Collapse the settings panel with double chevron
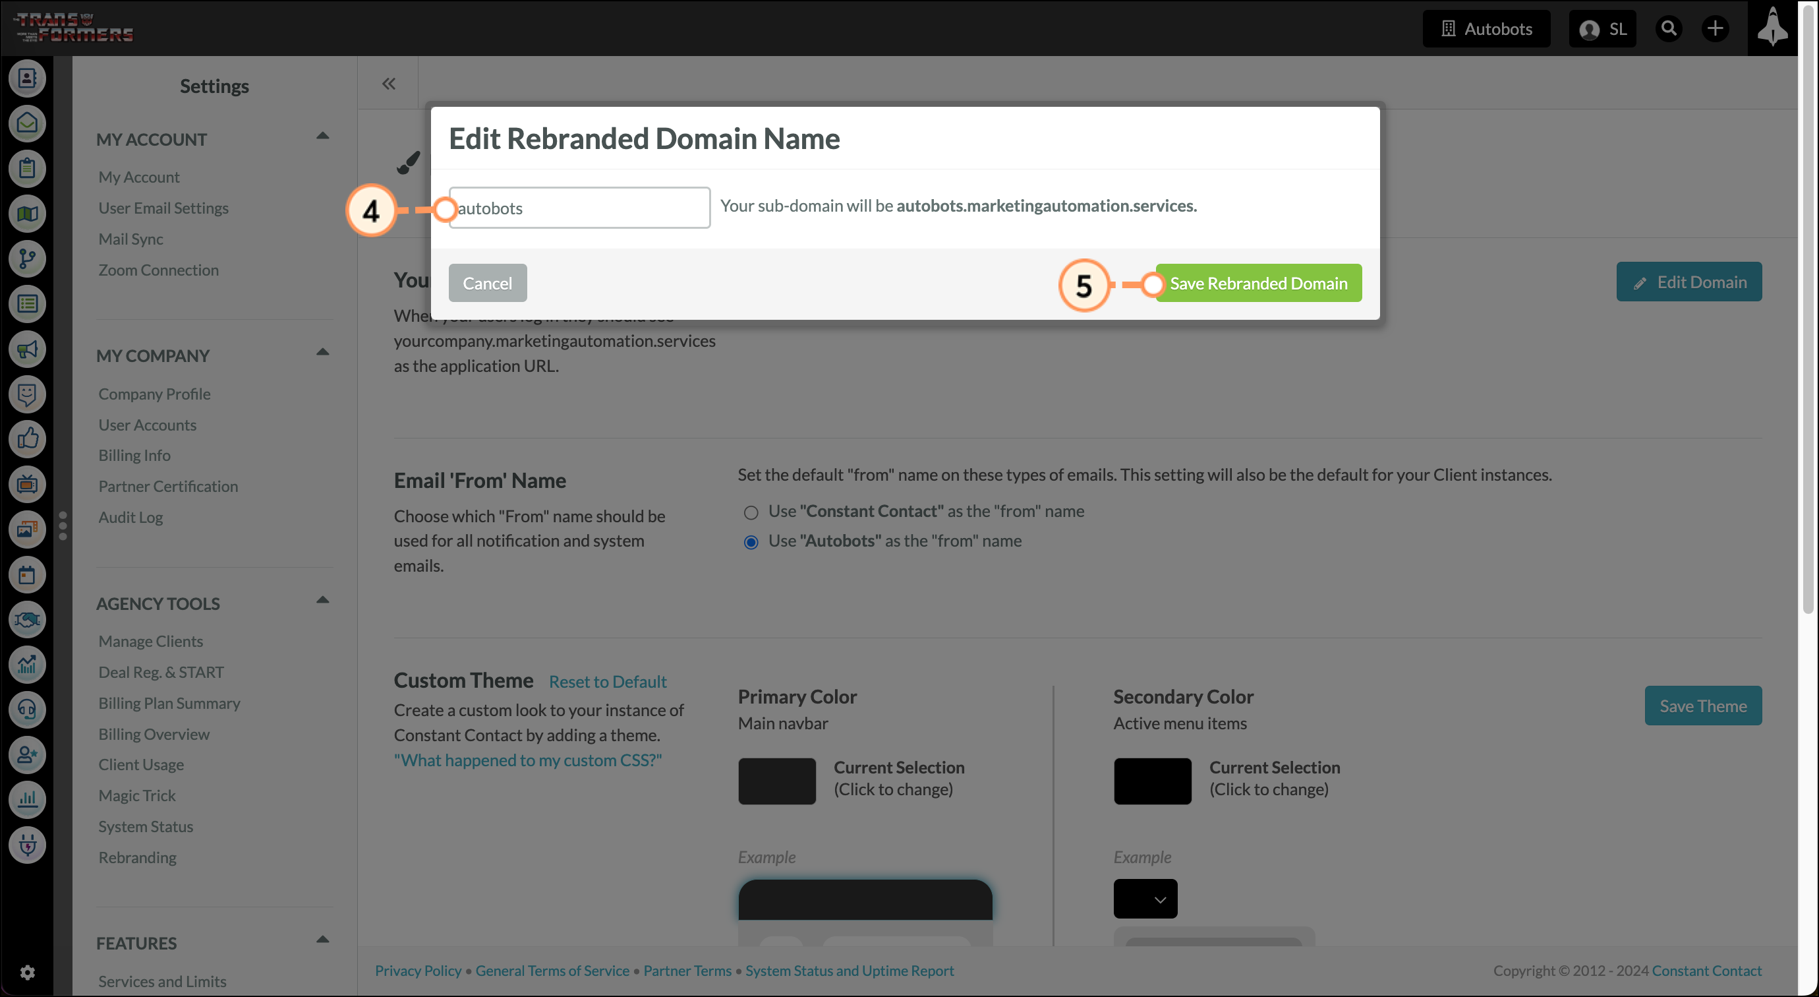This screenshot has height=997, width=1819. [x=388, y=84]
